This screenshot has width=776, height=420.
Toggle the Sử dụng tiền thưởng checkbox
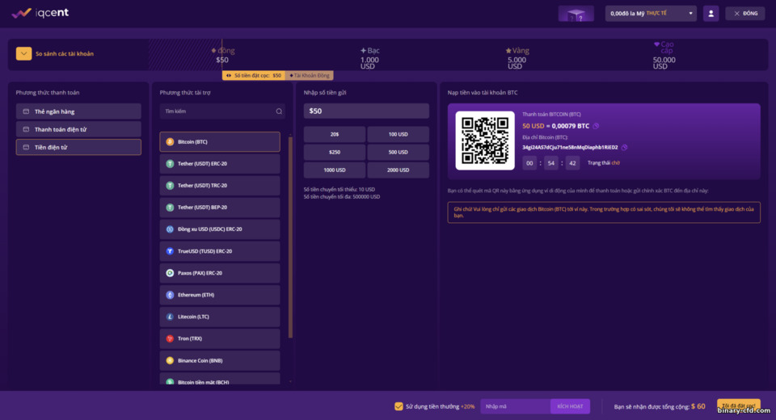click(399, 406)
